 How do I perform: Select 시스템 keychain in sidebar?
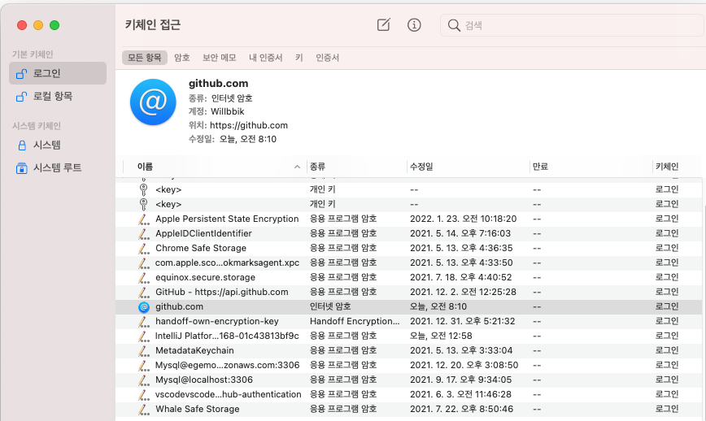click(x=58, y=145)
